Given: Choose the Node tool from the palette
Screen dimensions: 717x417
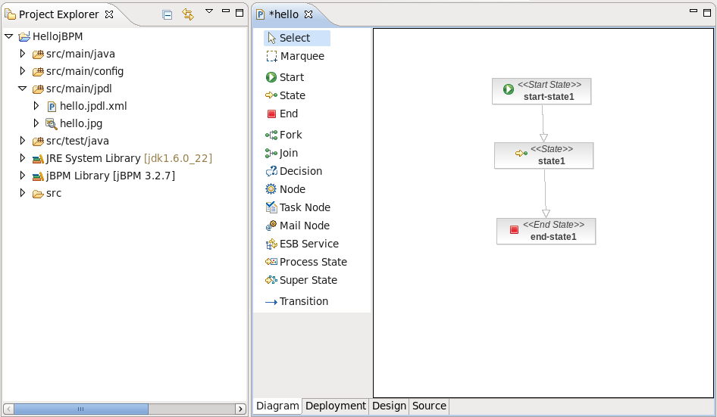Looking at the screenshot, I should [x=285, y=189].
